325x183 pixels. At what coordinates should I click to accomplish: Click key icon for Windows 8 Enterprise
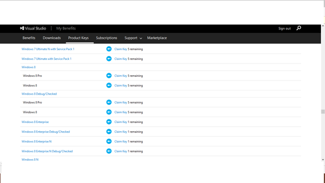tap(109, 122)
